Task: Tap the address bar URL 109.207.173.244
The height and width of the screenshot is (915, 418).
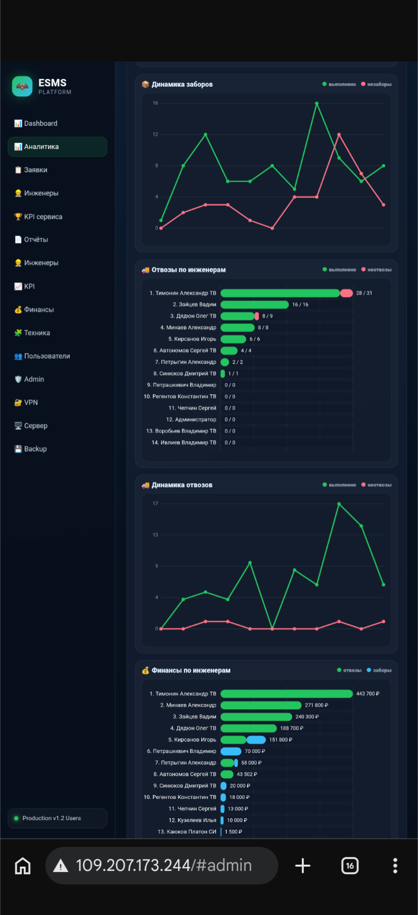Action: 164,866
